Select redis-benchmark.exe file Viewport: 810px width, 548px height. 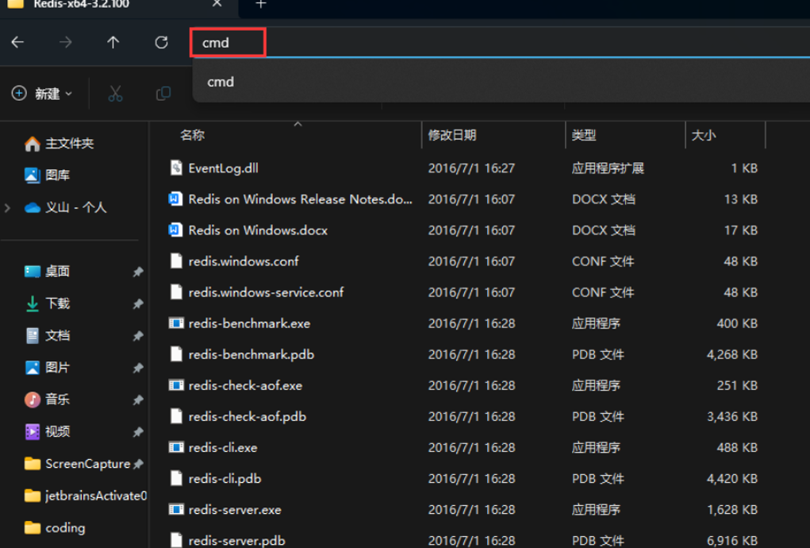point(249,323)
